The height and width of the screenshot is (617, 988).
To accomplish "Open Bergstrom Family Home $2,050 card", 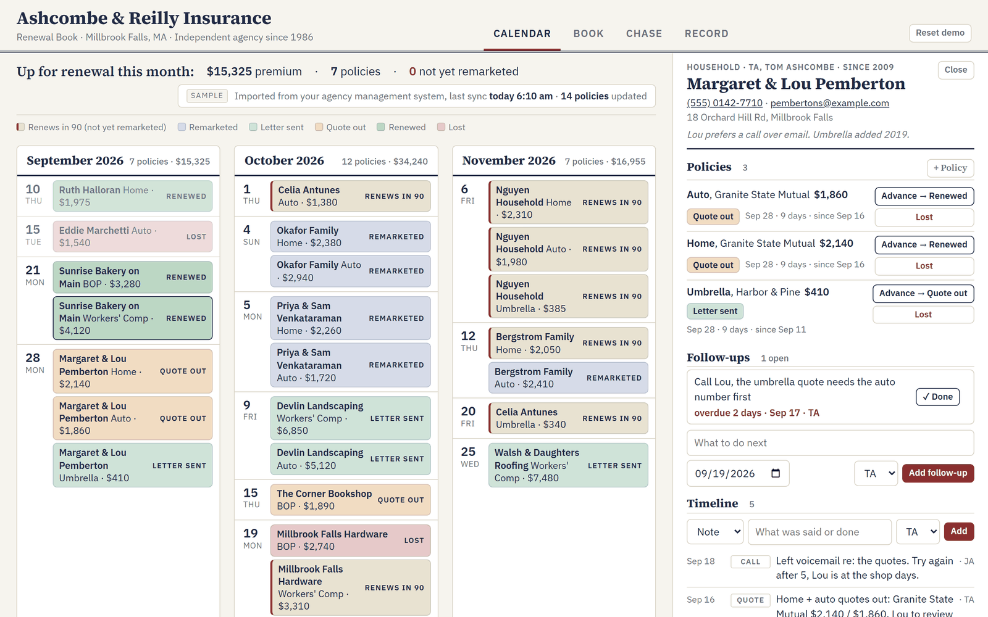I will 568,343.
